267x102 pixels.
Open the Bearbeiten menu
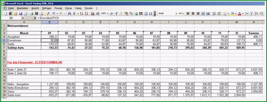click(22, 8)
